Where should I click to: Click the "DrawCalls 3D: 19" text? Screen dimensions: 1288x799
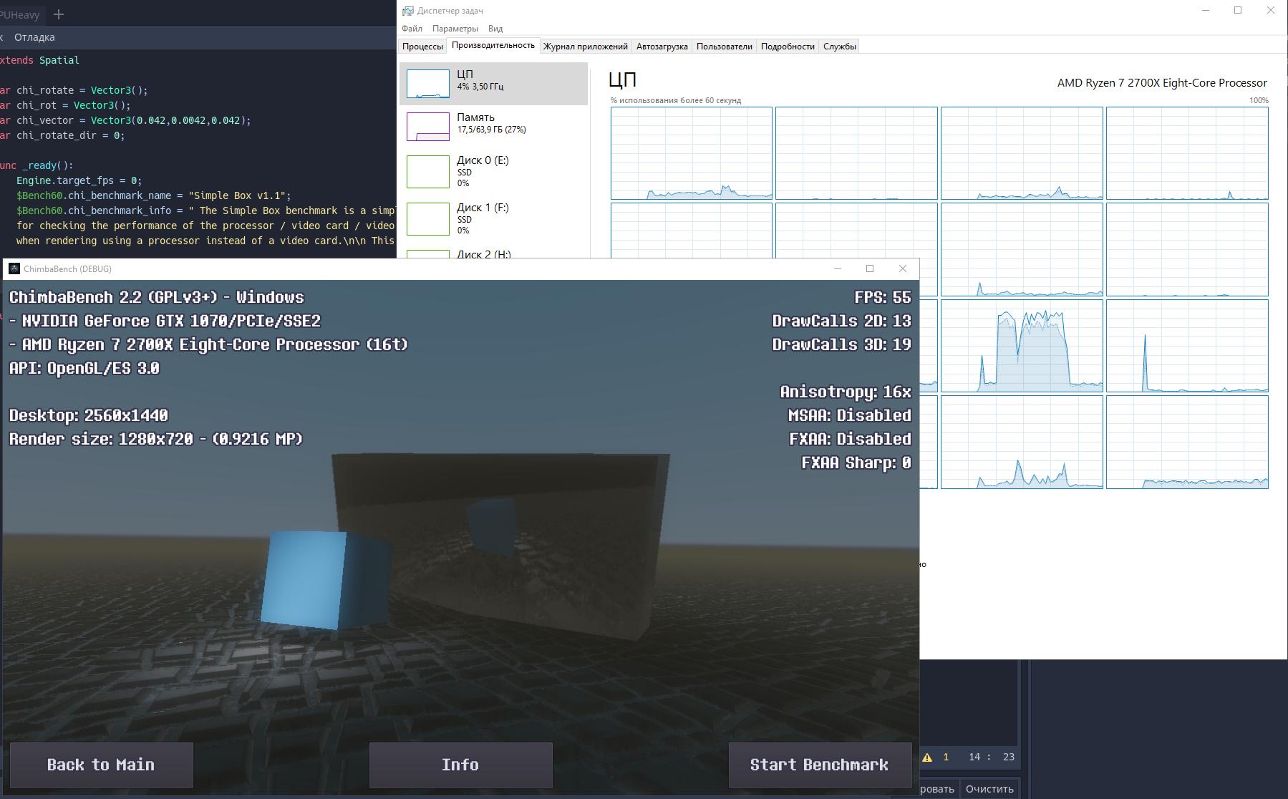pos(842,344)
